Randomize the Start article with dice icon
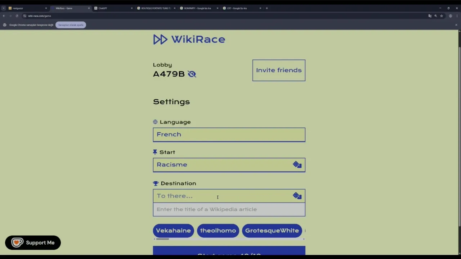 click(297, 165)
